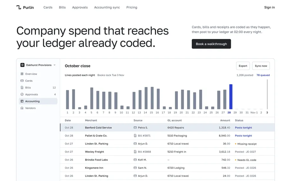Click the chart bar for day 5
The width and height of the screenshot is (291, 181).
[92, 98]
